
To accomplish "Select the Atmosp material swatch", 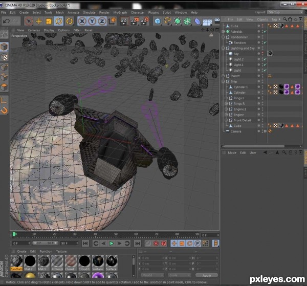I will tap(57, 262).
